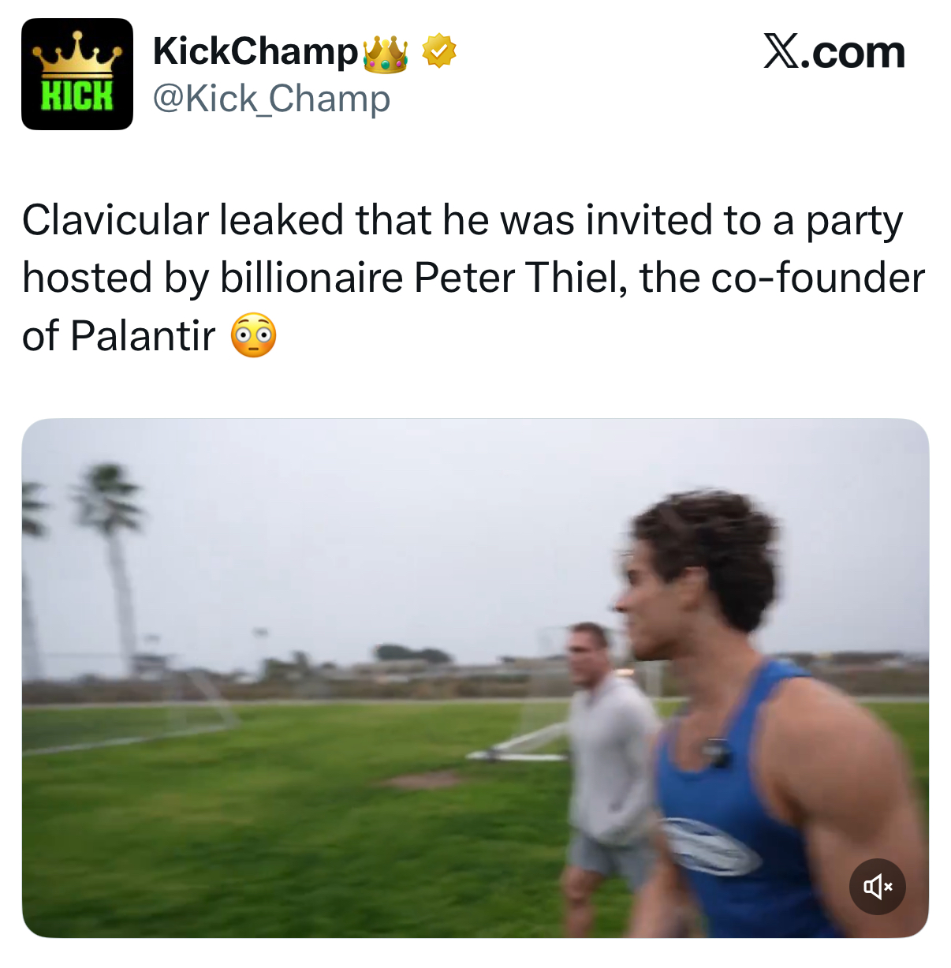Viewport: 951px width, 968px height.
Task: Click the green KICK text in avatar
Action: click(77, 95)
